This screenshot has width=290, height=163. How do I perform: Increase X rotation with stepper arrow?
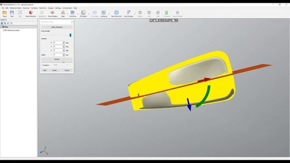(x=64, y=42)
